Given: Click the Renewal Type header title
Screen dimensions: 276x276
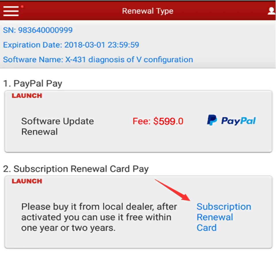Looking at the screenshot, I should coord(148,11).
